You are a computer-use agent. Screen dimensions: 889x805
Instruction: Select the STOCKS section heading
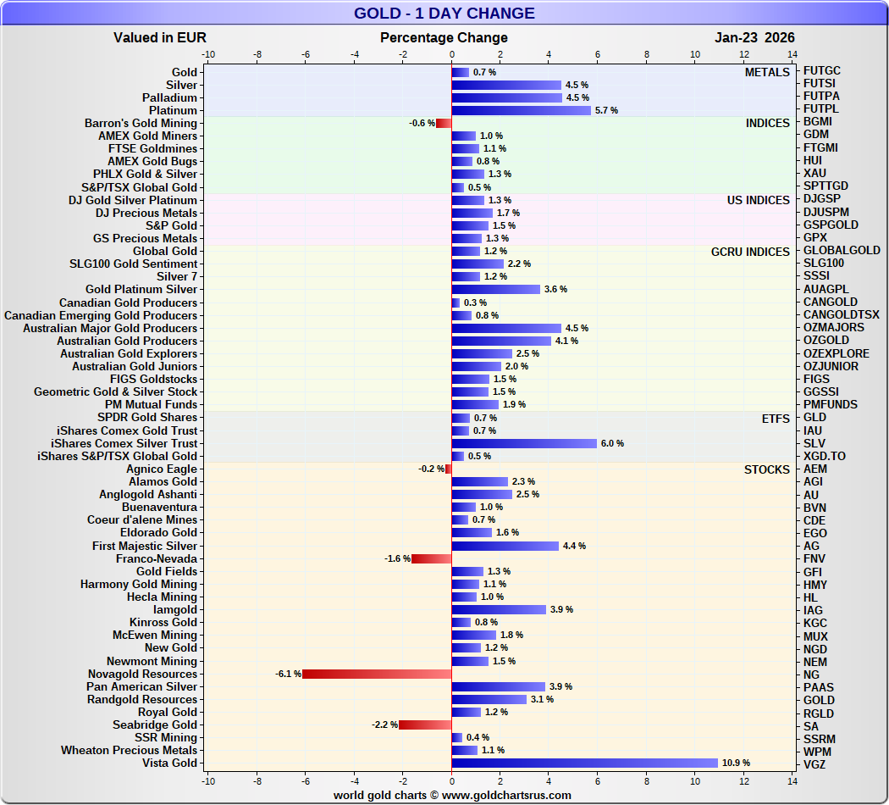click(x=766, y=469)
